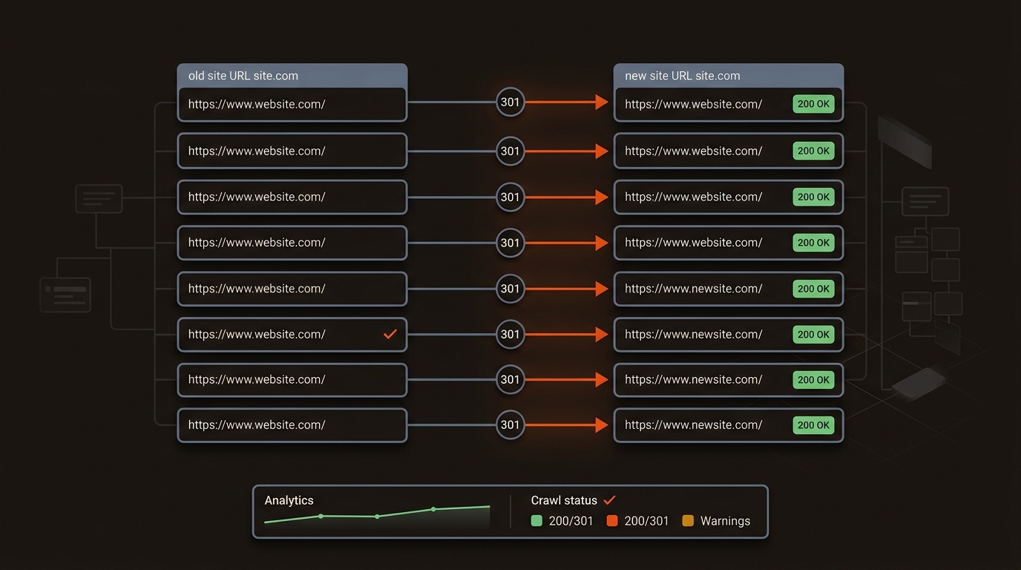Click the last data point on the Analytics line
The image size is (1021, 570).
(x=433, y=509)
